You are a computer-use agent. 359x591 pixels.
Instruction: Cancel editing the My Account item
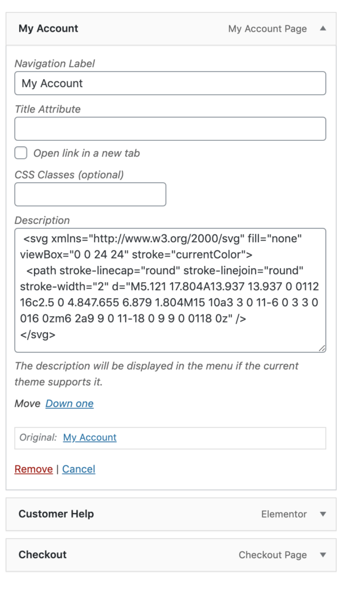click(78, 469)
